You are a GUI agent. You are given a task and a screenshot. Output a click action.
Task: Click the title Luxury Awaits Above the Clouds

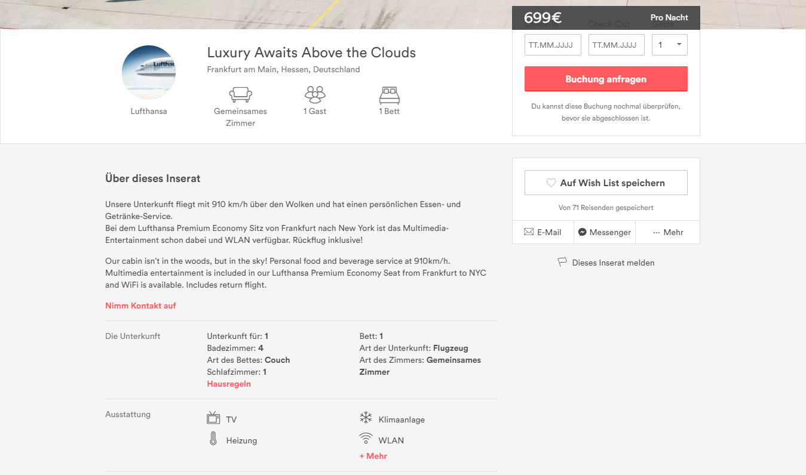pyautogui.click(x=311, y=53)
